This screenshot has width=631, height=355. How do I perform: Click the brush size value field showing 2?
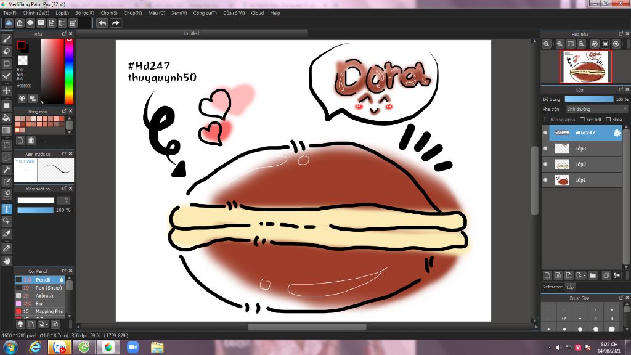point(63,200)
